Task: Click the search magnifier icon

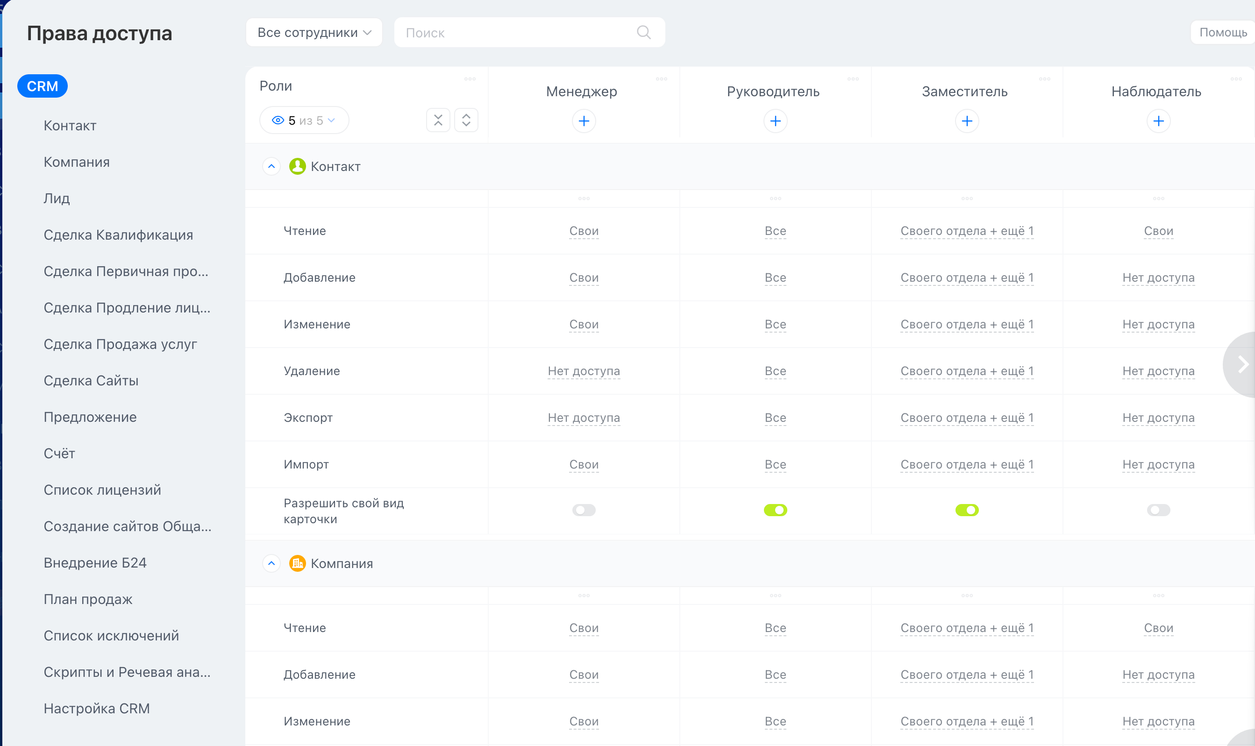Action: click(x=643, y=33)
